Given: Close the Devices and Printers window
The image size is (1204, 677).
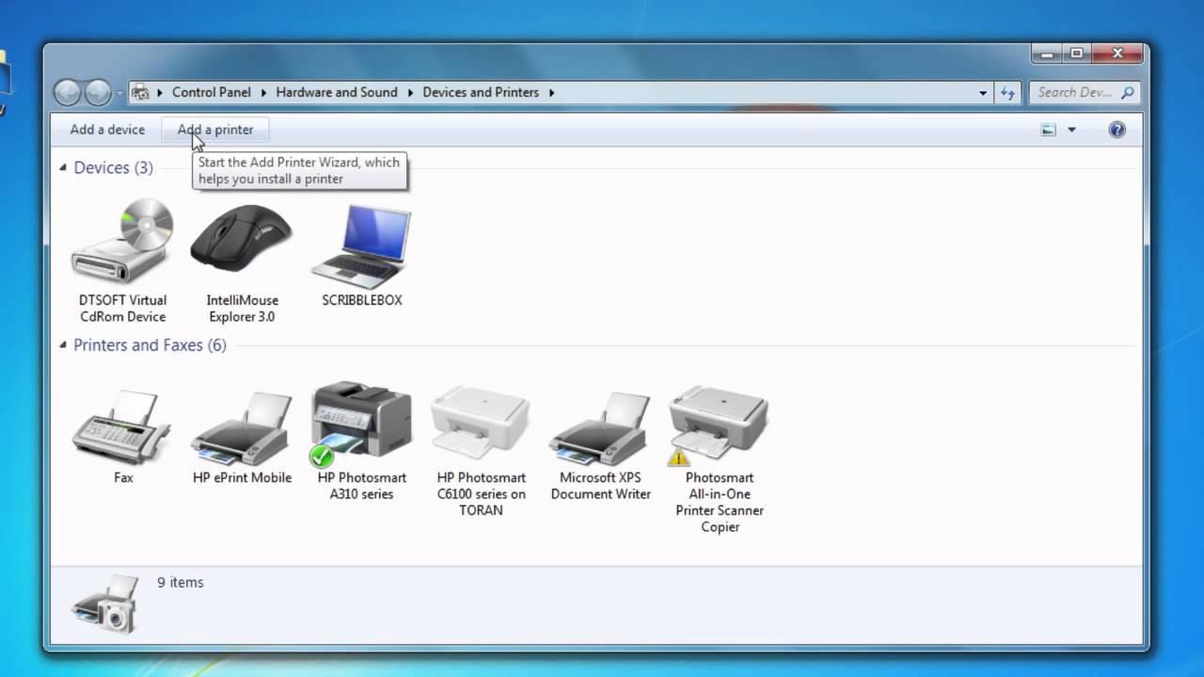Looking at the screenshot, I should 1117,54.
